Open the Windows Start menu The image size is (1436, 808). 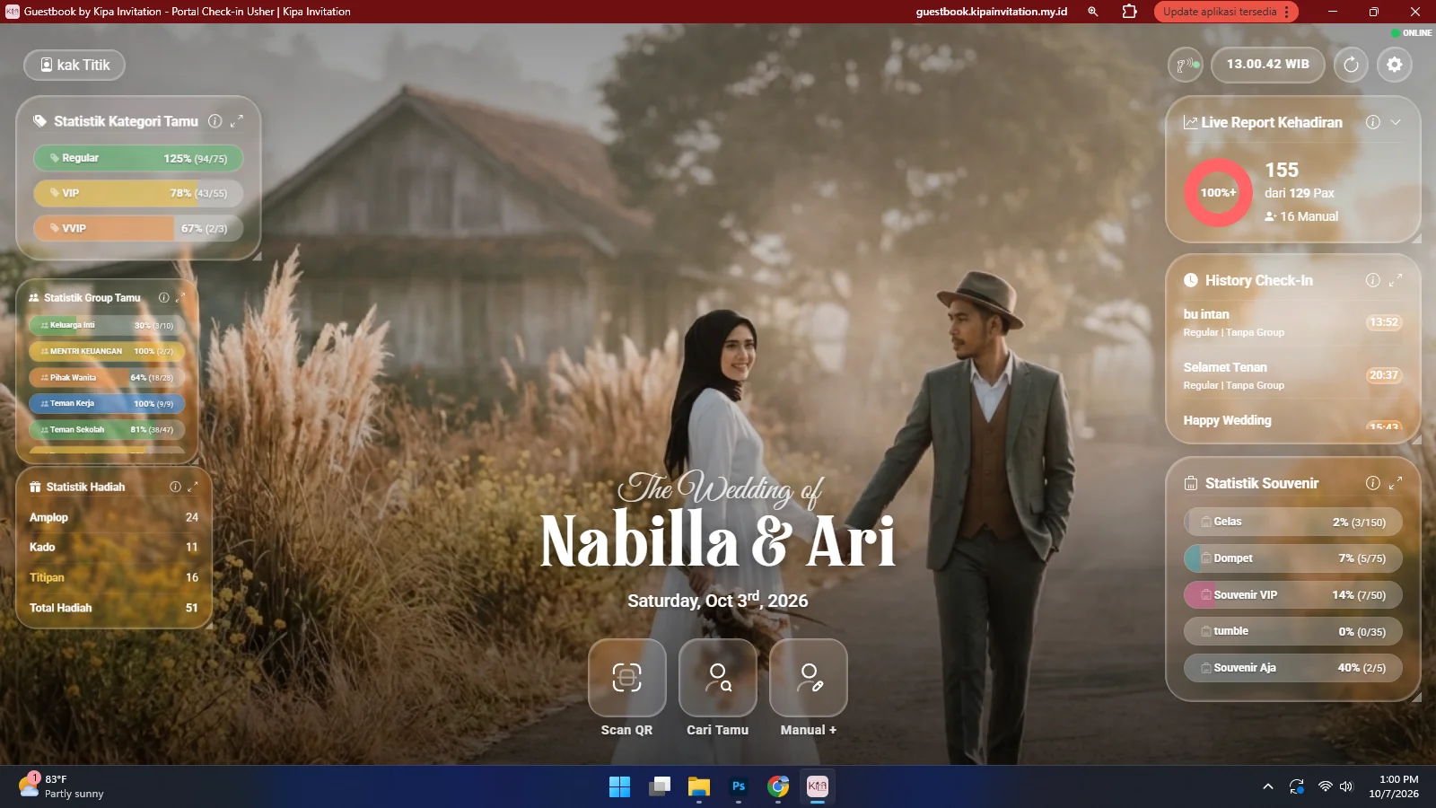coord(619,786)
